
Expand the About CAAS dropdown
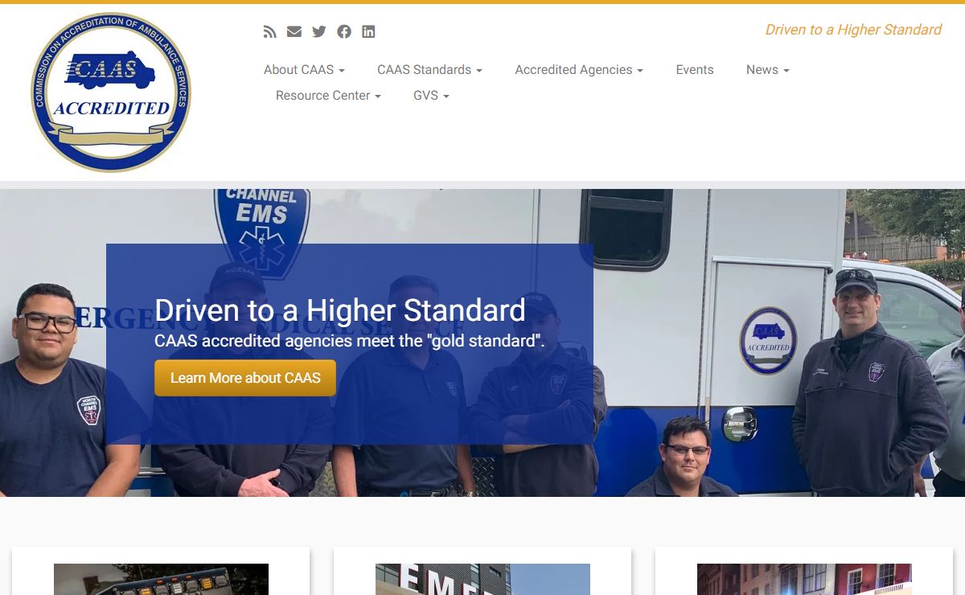point(304,70)
